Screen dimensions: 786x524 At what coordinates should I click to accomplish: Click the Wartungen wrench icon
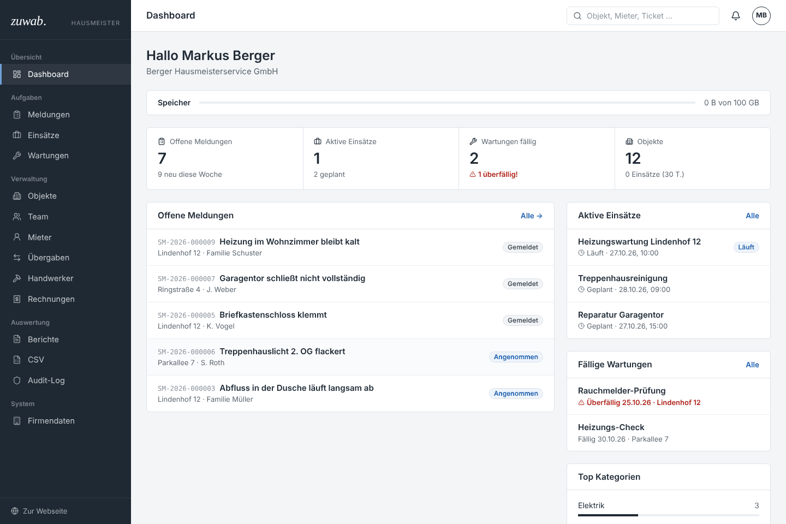coord(17,156)
